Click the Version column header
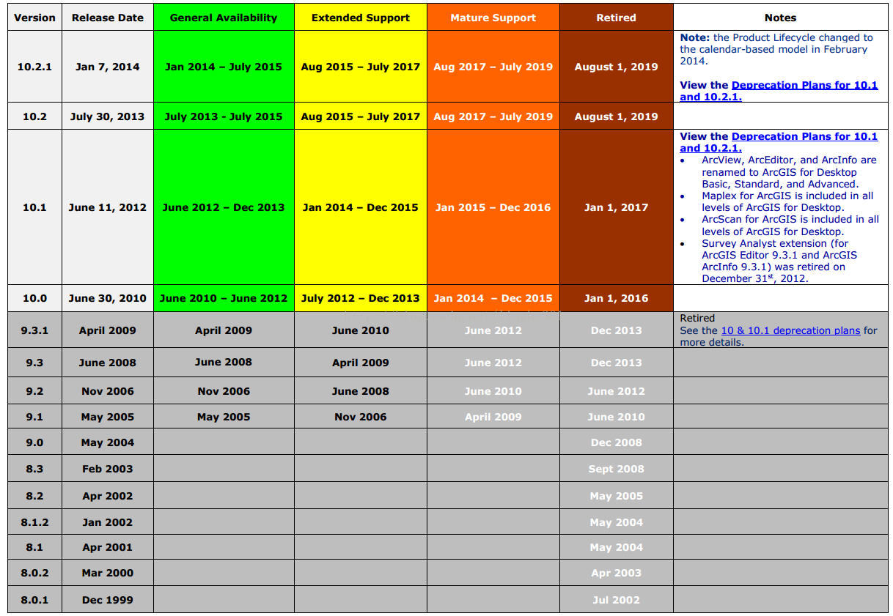 pyautogui.click(x=34, y=18)
